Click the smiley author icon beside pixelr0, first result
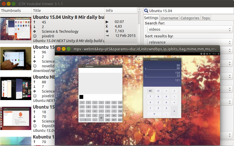This screenshot has width=234, height=146. pyautogui.click(x=35, y=36)
